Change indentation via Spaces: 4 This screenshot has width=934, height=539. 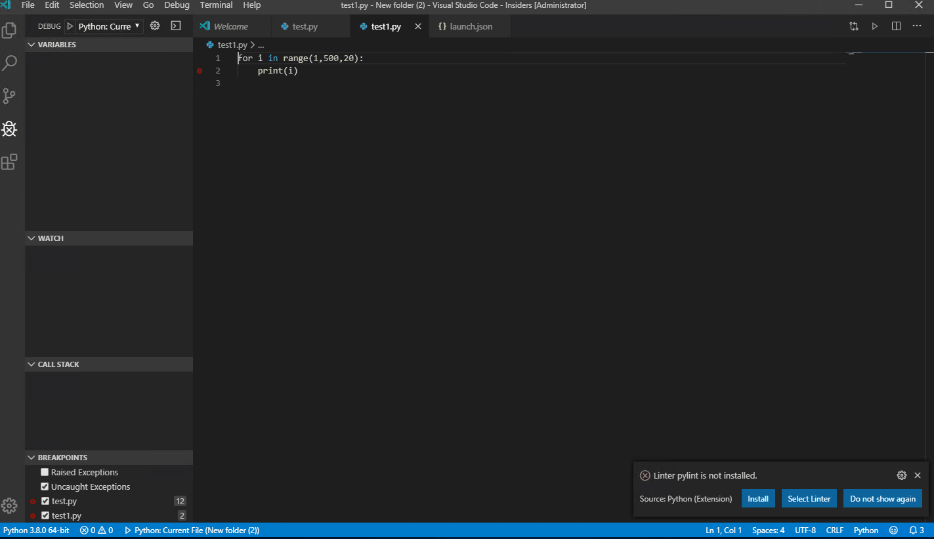click(768, 530)
